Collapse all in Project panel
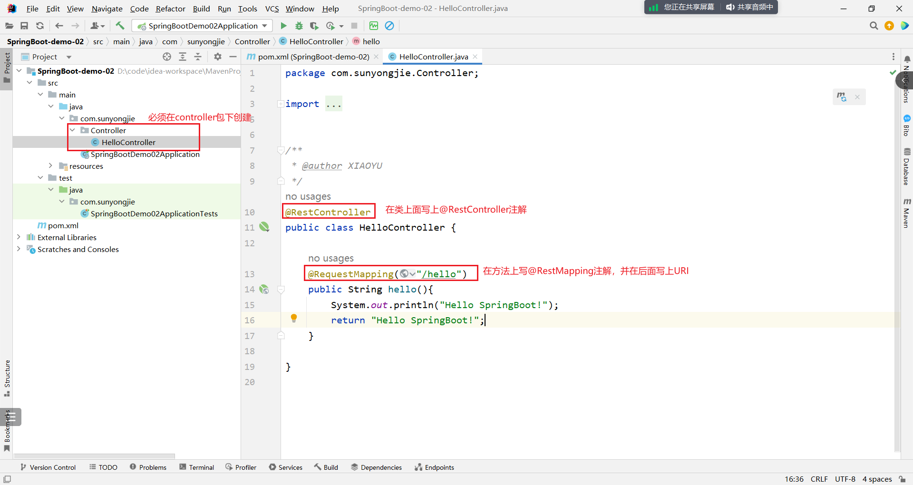Viewport: 913px width, 485px height. click(198, 57)
